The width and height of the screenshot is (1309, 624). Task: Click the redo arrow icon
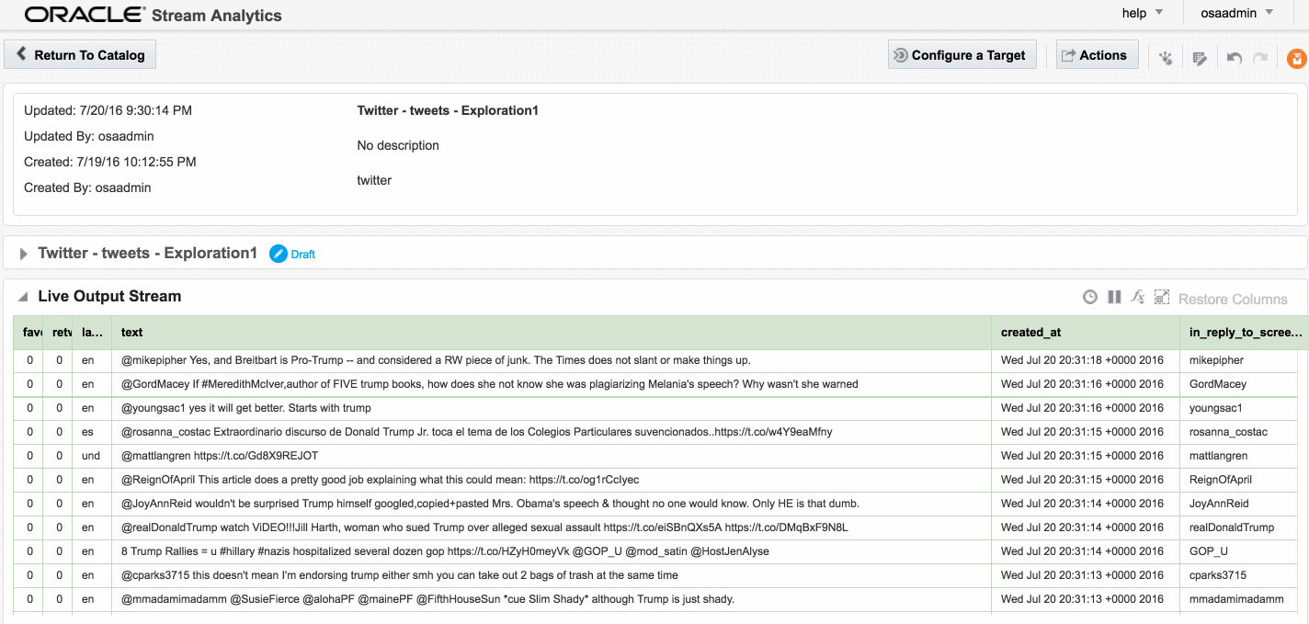pyautogui.click(x=1260, y=58)
